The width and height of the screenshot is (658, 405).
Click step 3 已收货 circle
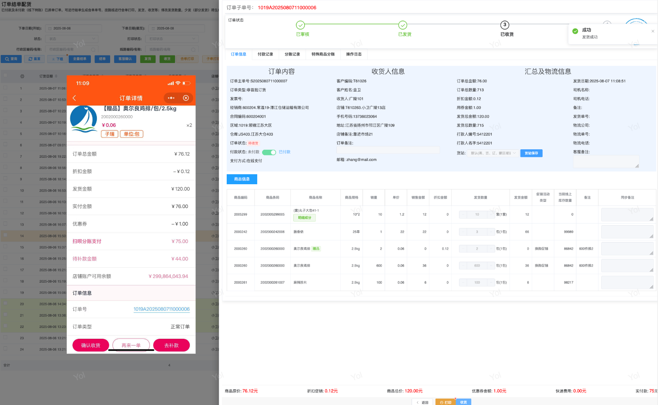505,25
